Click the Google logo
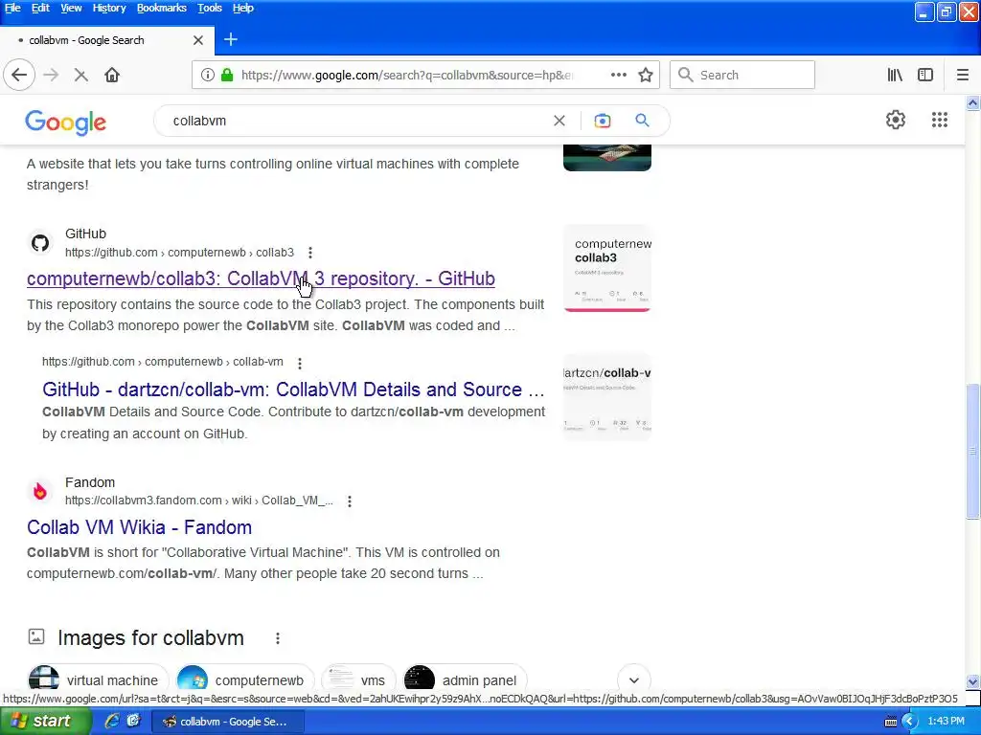981x735 pixels. [x=66, y=122]
